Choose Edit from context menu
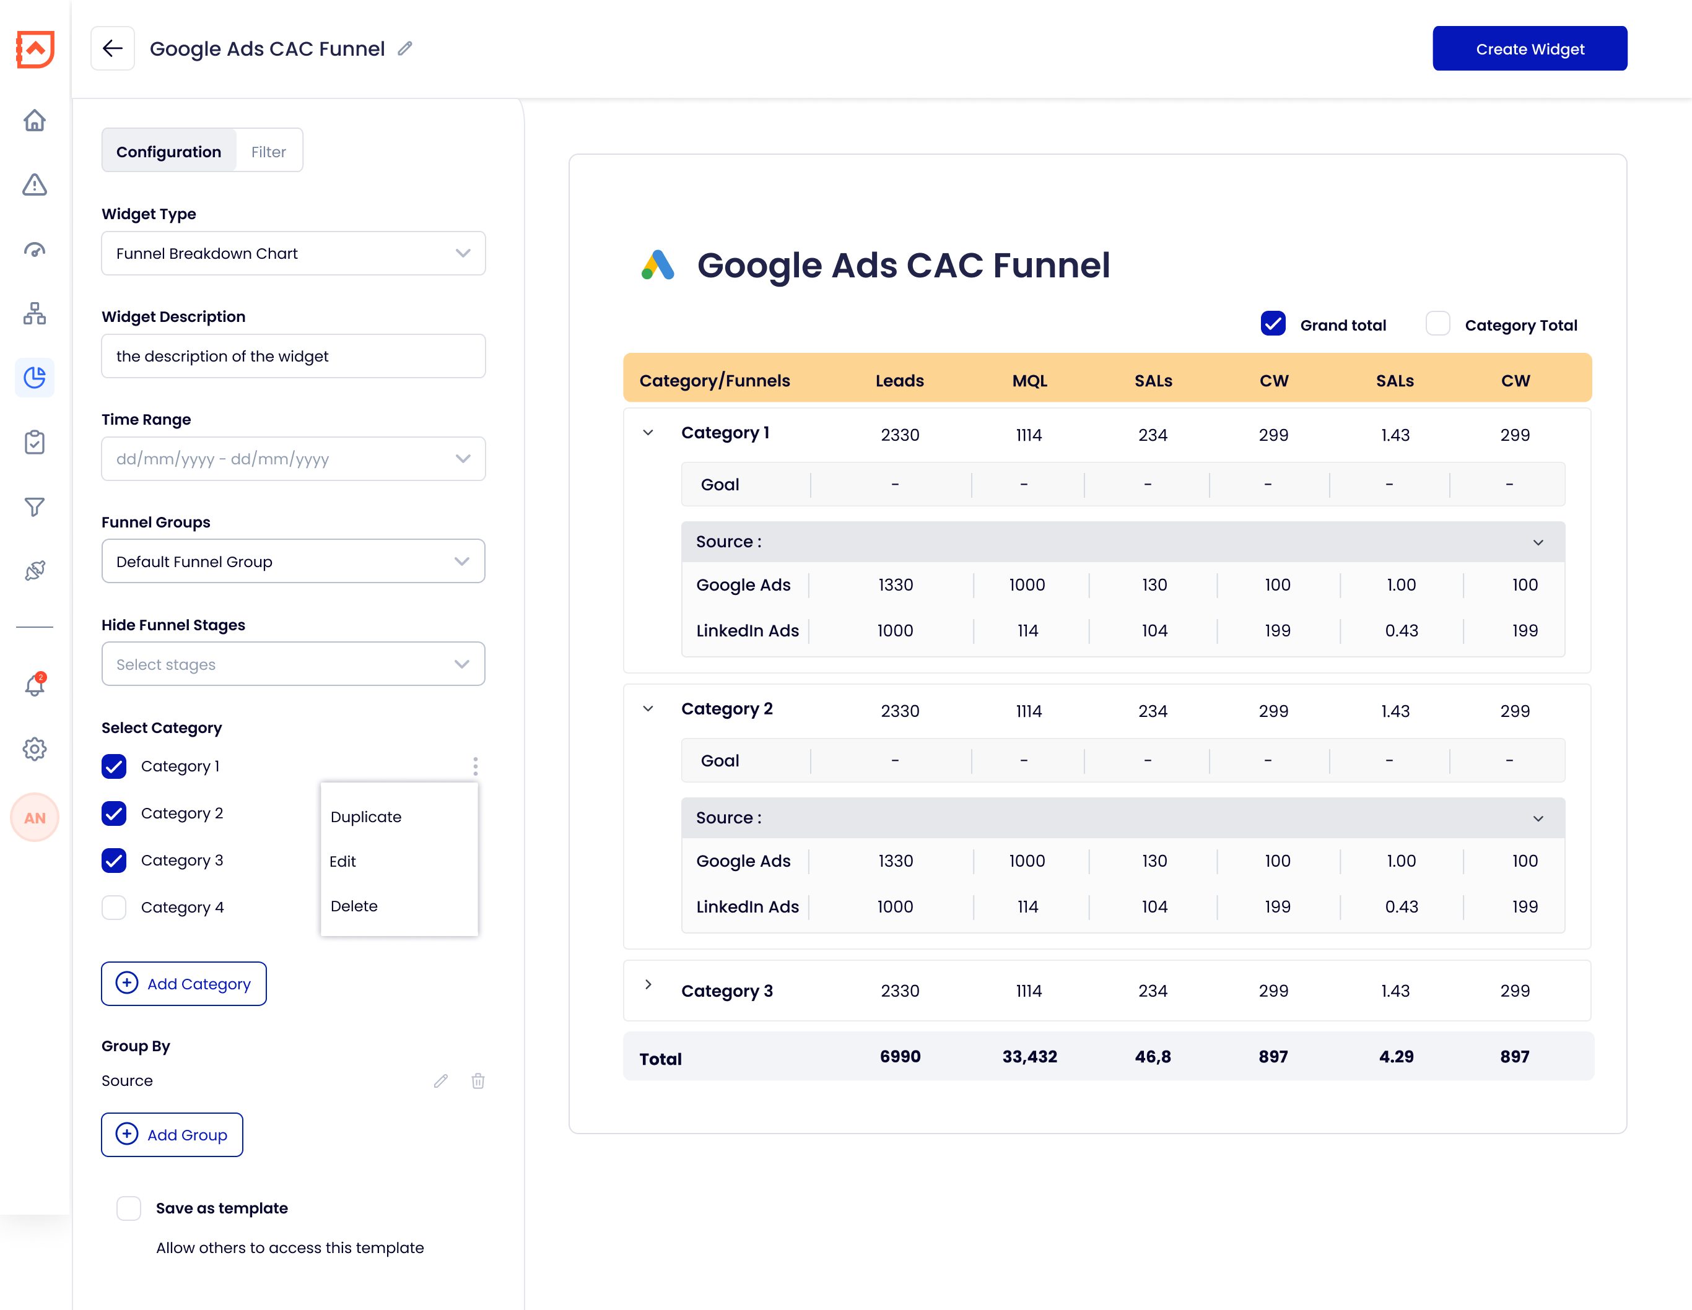1692x1310 pixels. tap(342, 861)
